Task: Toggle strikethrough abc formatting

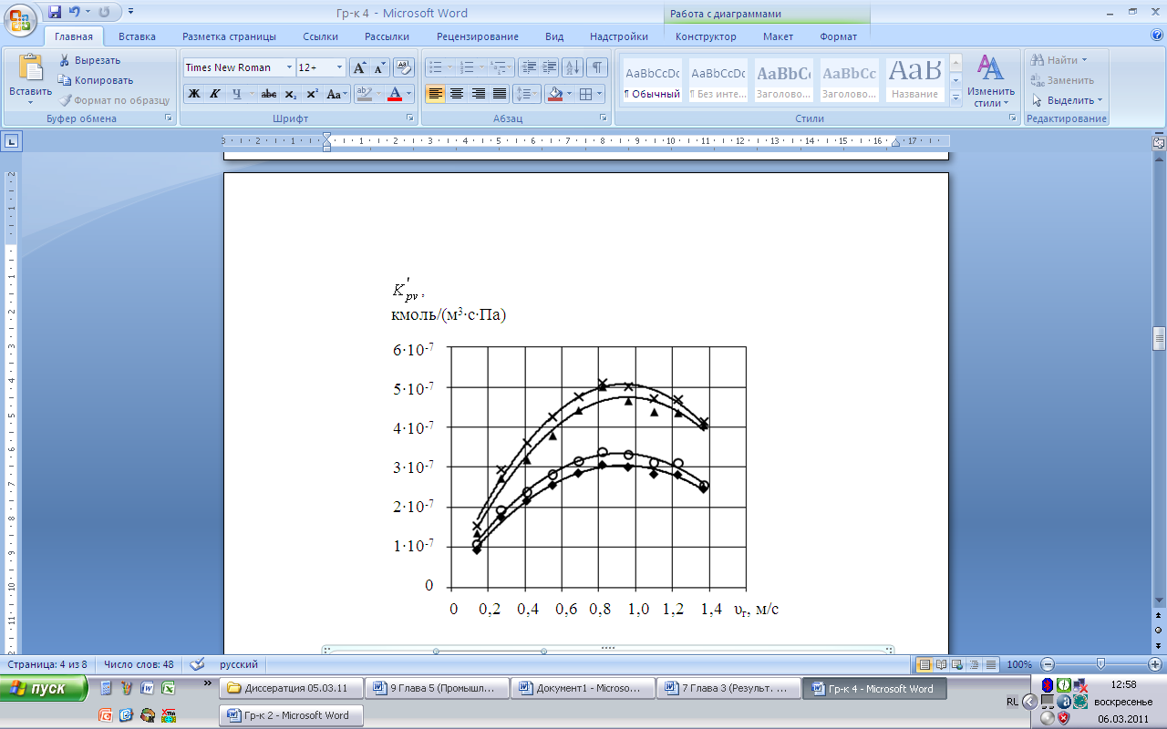Action: (269, 94)
